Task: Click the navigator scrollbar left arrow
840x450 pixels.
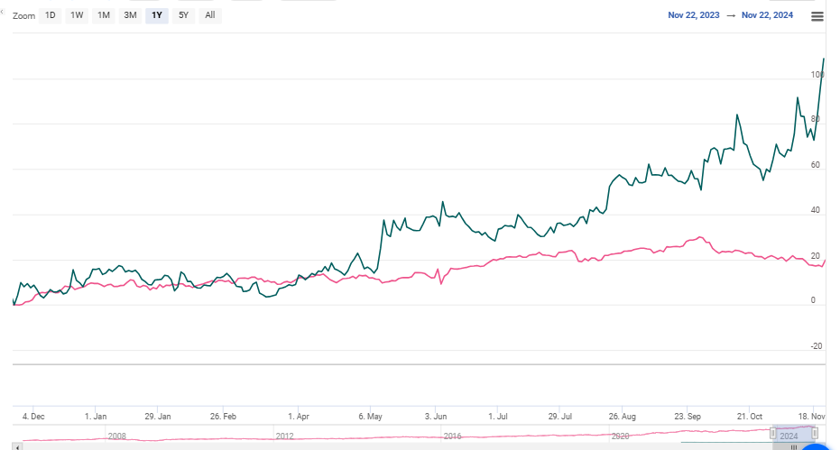Action: click(x=18, y=446)
